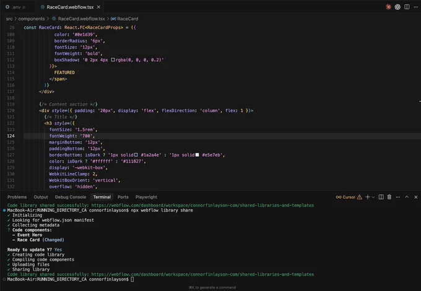Click the RaceCard.webflow.tsx breadcrumb file
This screenshot has width=421, height=291.
(x=81, y=19)
